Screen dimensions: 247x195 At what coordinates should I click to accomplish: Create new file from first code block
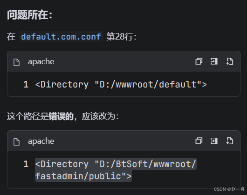coord(229,61)
